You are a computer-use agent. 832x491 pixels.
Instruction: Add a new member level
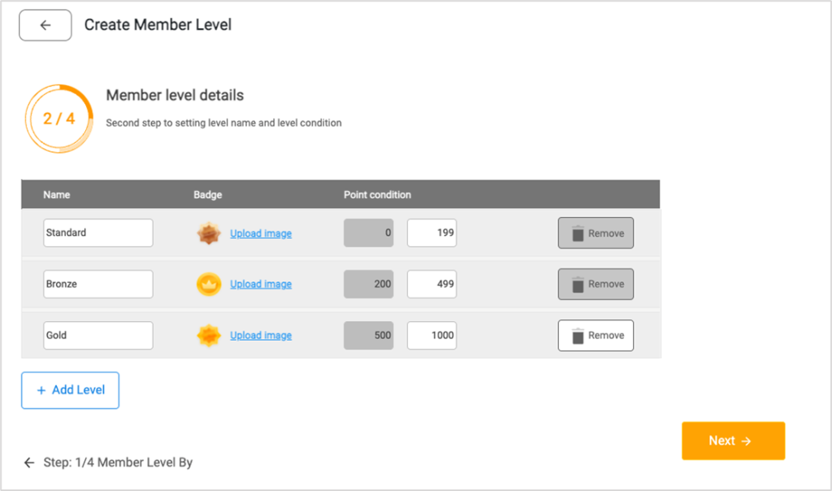(70, 390)
